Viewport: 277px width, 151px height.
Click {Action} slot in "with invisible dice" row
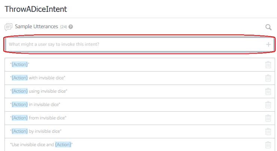(x=19, y=78)
